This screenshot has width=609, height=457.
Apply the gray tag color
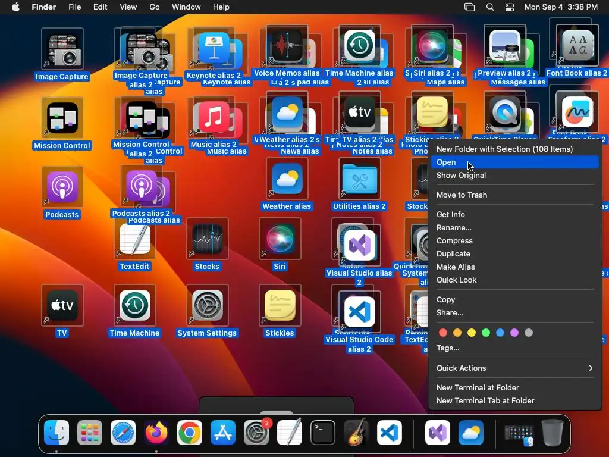(529, 333)
